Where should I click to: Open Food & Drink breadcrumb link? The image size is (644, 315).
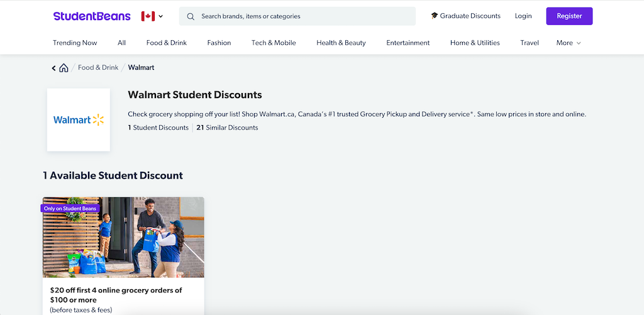pyautogui.click(x=98, y=67)
